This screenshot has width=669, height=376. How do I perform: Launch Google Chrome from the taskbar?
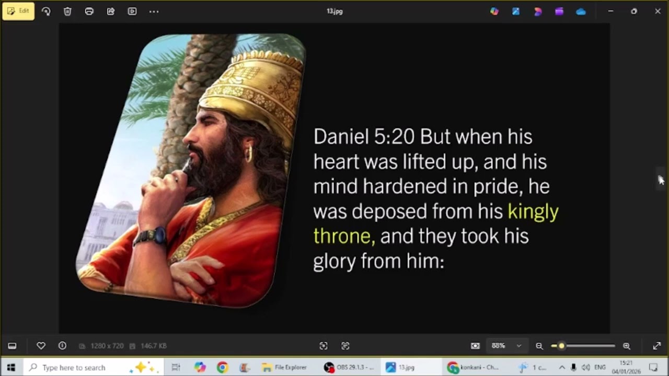click(222, 367)
